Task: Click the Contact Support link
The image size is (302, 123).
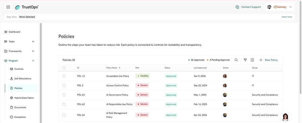Action: pos(251,7)
